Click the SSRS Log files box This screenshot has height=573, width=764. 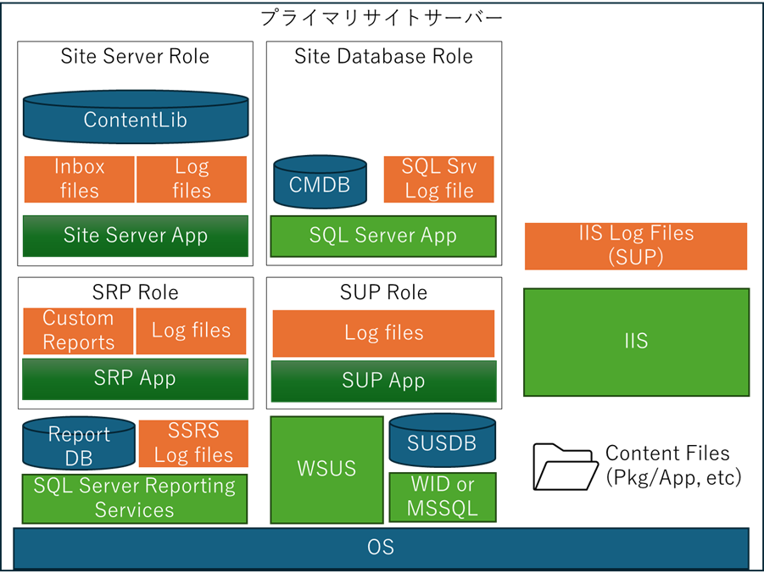(193, 443)
